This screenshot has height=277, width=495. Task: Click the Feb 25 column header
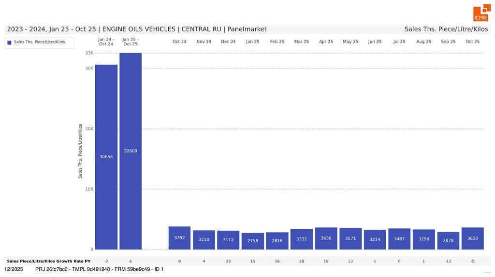[x=277, y=42]
